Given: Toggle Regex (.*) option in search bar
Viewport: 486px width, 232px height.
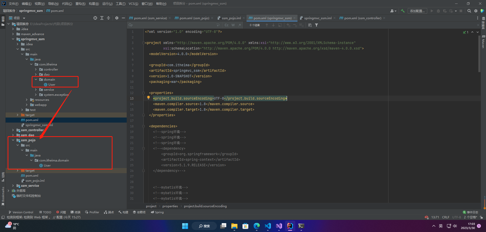Looking at the screenshot, I should click(x=239, y=25).
